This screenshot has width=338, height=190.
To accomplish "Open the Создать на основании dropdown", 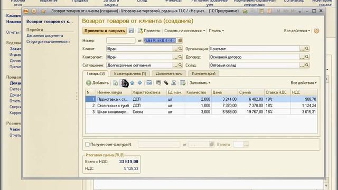I will point(184,31).
